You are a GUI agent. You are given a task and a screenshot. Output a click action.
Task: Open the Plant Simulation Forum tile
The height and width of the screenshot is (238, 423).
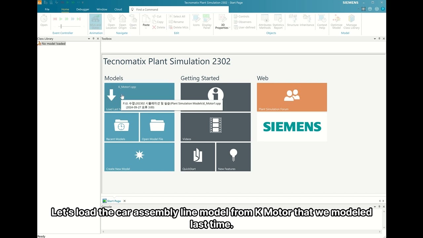[x=292, y=97]
